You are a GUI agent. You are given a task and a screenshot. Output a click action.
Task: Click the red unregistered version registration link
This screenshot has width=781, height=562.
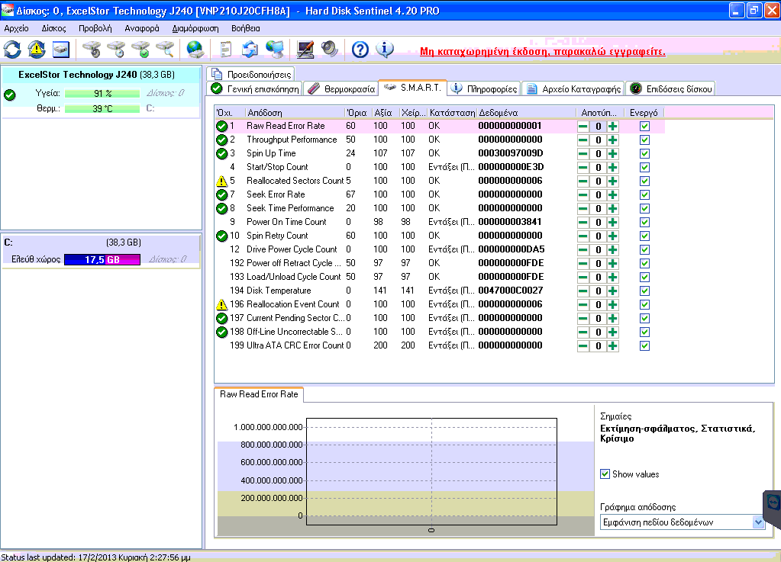click(x=542, y=51)
